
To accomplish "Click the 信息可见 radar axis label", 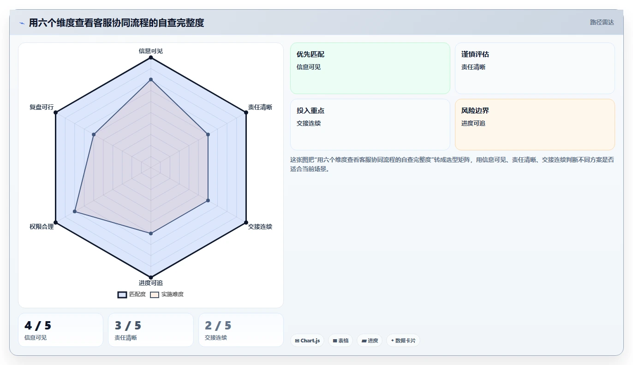I will pyautogui.click(x=151, y=51).
